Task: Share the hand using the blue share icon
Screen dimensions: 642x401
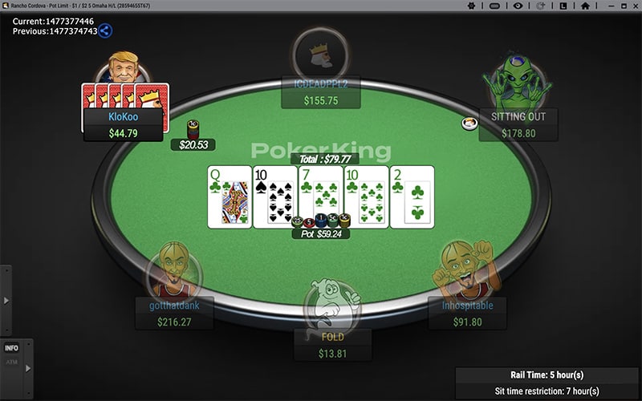Action: [x=105, y=30]
